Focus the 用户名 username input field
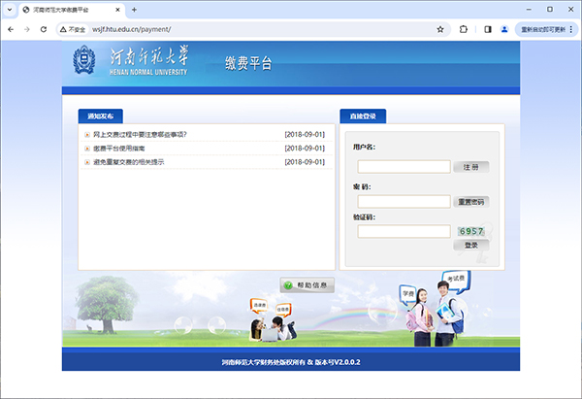Image resolution: width=582 pixels, height=399 pixels. click(404, 167)
